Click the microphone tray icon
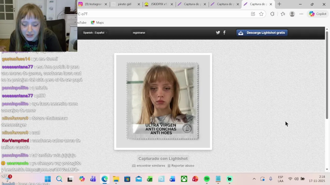 click(271, 179)
